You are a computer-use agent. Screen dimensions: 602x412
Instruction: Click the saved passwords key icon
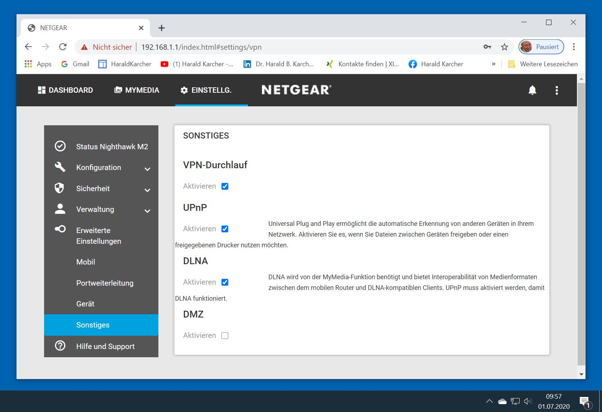pyautogui.click(x=487, y=47)
